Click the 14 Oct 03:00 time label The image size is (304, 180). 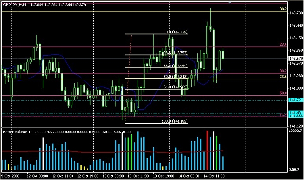tap(189, 176)
